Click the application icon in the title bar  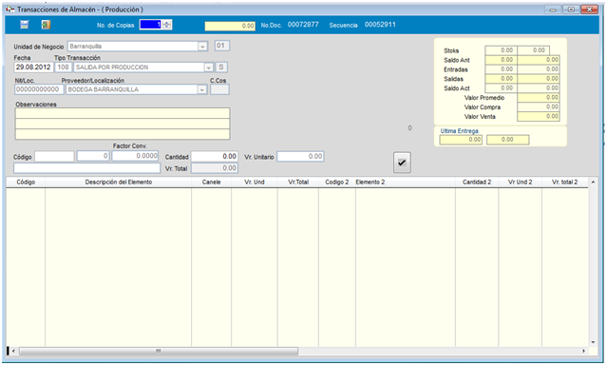coord(10,10)
